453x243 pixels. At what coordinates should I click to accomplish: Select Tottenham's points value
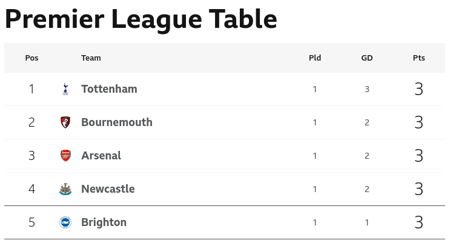tap(419, 89)
